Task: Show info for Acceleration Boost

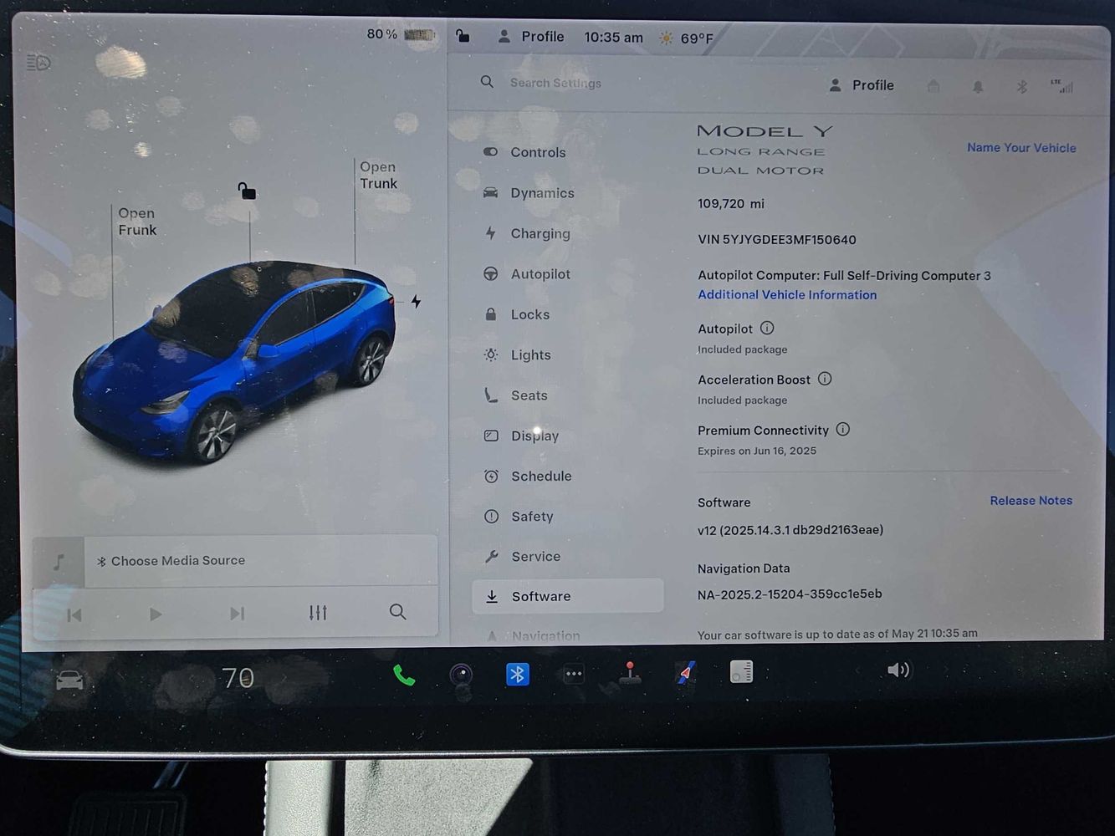Action: pos(825,379)
